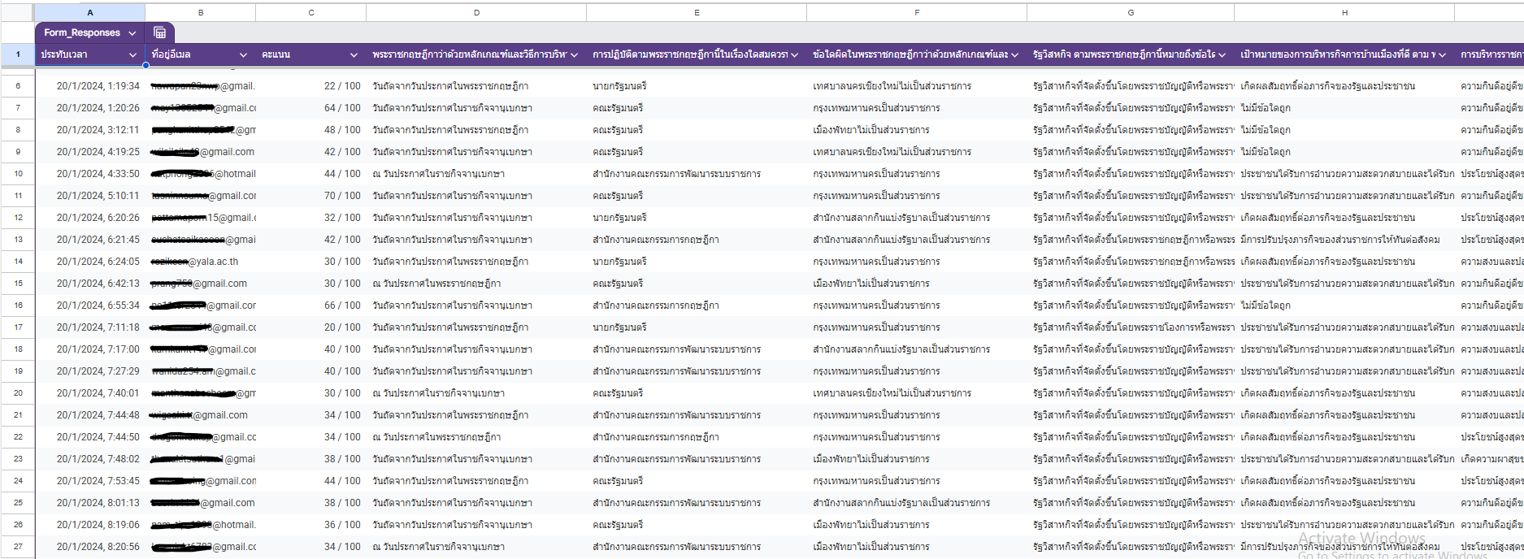The image size is (1524, 559).
Task: Click score cell 64 / 100
Action: tap(311, 107)
